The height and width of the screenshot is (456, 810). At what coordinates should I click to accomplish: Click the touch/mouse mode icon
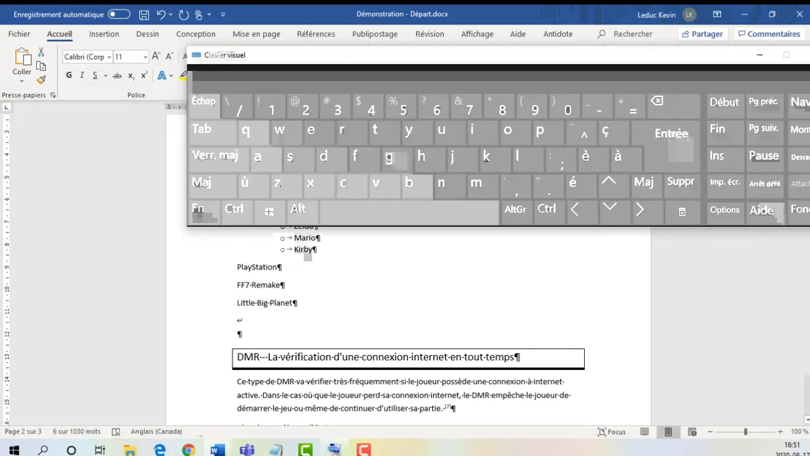click(x=199, y=14)
